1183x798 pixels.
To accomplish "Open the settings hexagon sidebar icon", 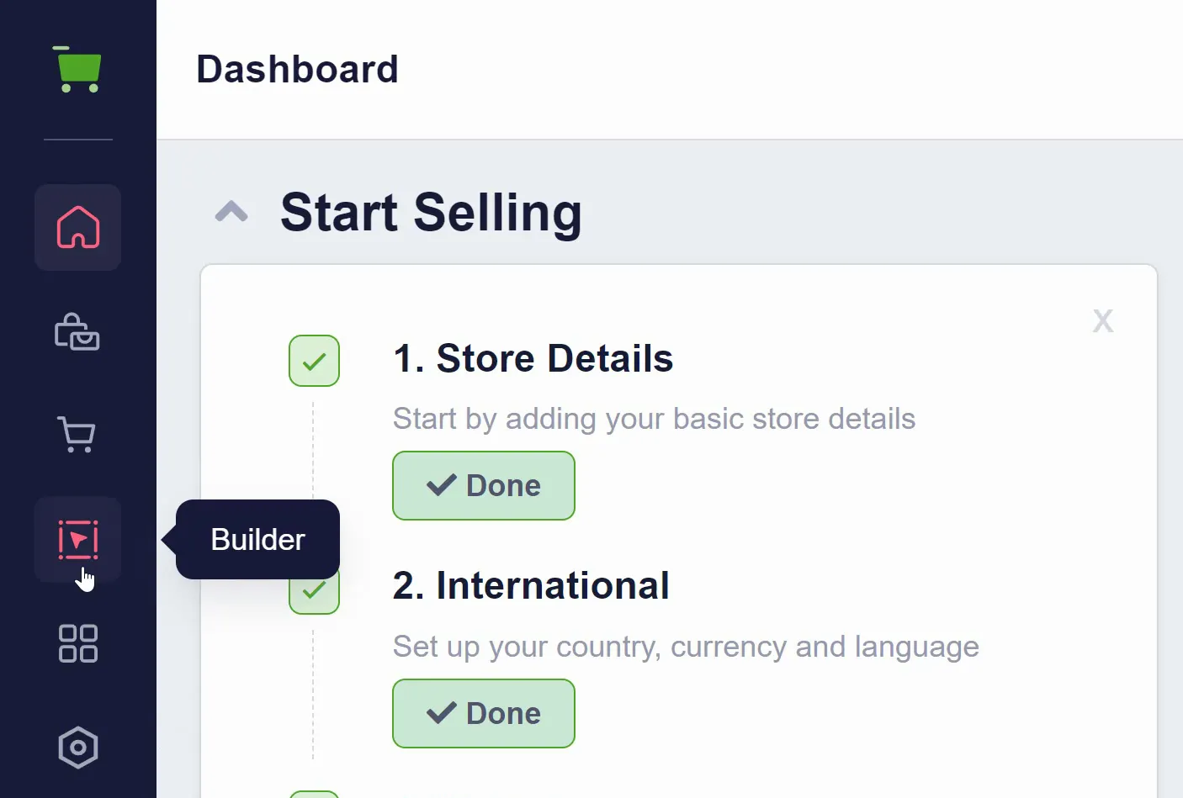I will [78, 747].
